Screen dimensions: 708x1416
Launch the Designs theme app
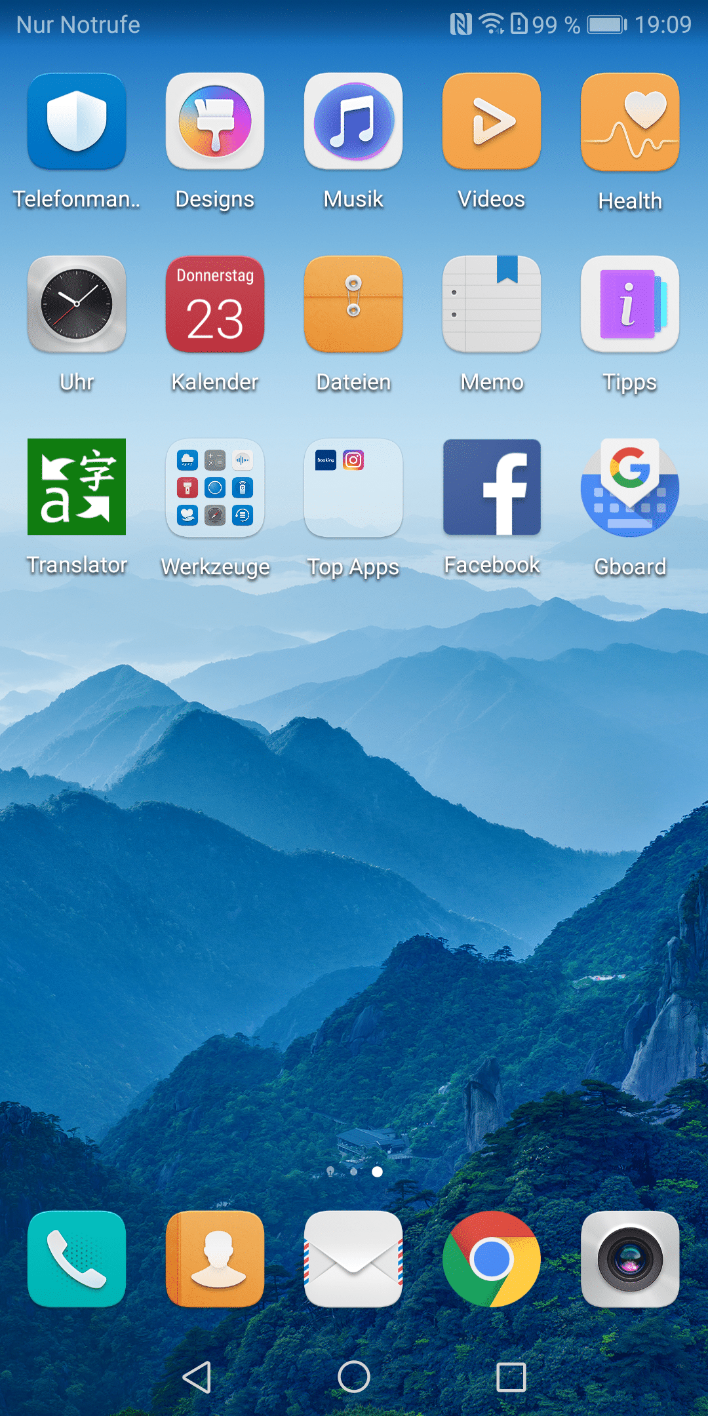coord(215,122)
